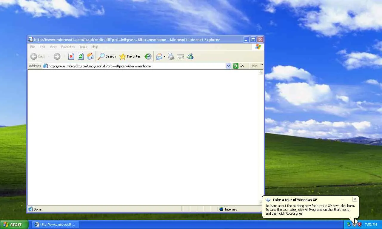Image resolution: width=382 pixels, height=229 pixels.
Task: Click the Links toolbar label
Action: pos(254,66)
